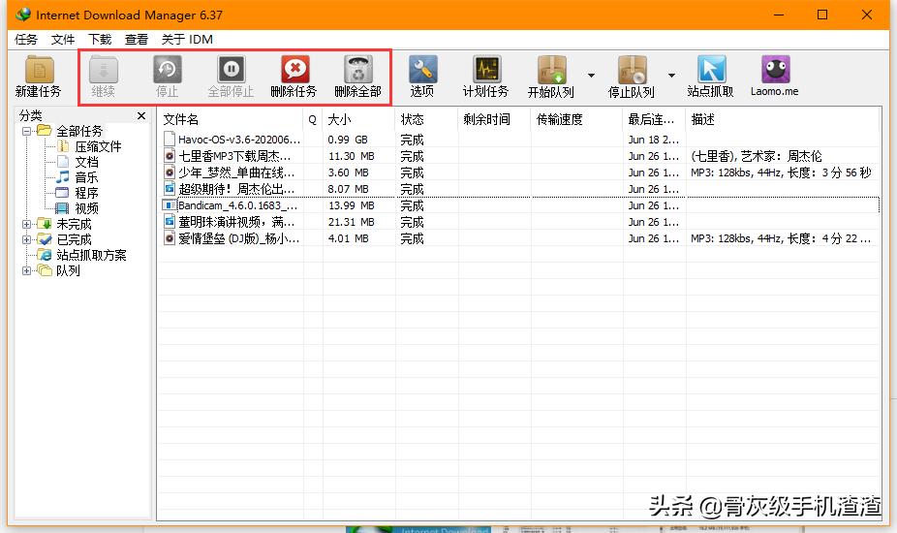The width and height of the screenshot is (897, 533).
Task: Sort by the 大小 column header
Action: [358, 119]
